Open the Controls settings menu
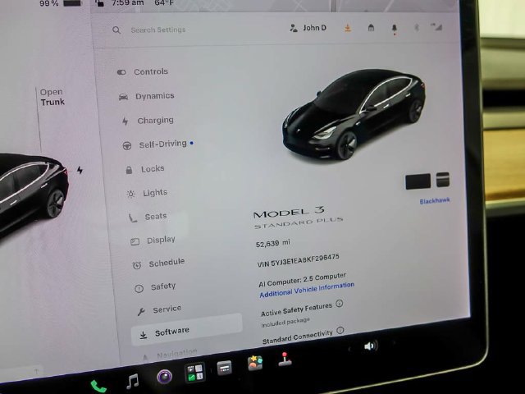This screenshot has width=525, height=394. tap(143, 71)
